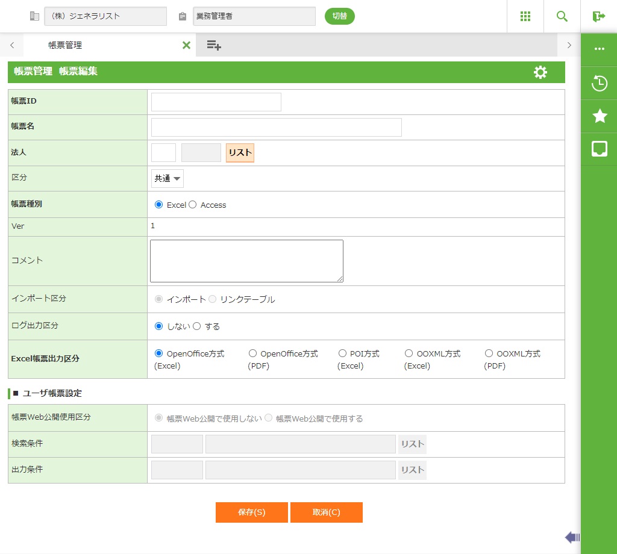Select the Access radio button
Viewport: 617px width, 554px height.
point(193,205)
